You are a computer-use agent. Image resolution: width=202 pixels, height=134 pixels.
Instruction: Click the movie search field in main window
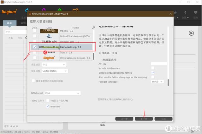coord(16,32)
